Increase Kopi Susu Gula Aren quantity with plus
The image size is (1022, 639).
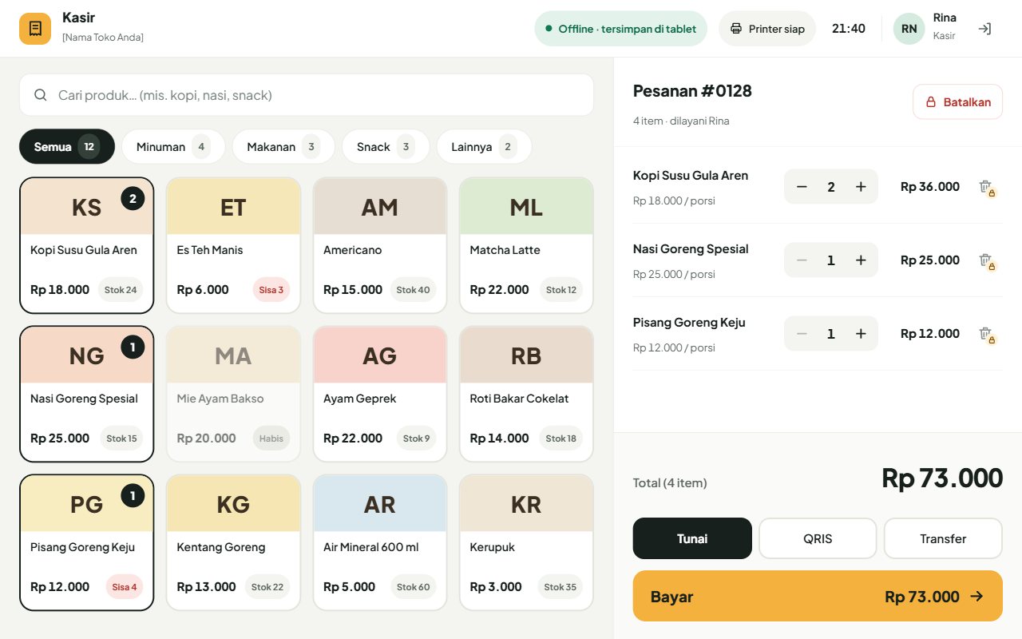pyautogui.click(x=861, y=187)
